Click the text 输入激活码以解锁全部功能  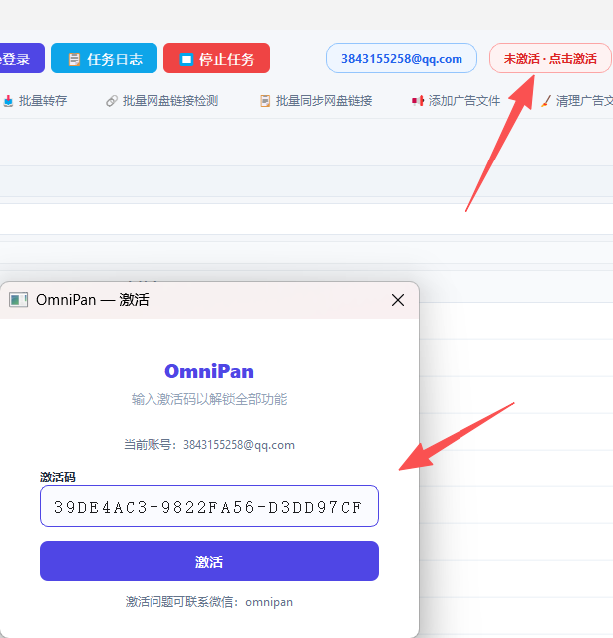[x=209, y=399]
